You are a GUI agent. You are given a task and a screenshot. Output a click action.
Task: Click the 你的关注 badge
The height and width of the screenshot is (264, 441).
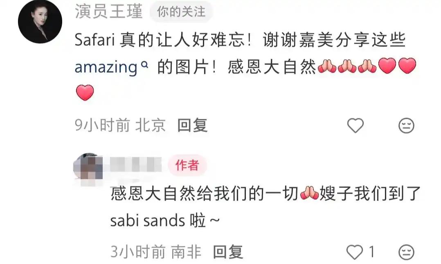pos(181,12)
